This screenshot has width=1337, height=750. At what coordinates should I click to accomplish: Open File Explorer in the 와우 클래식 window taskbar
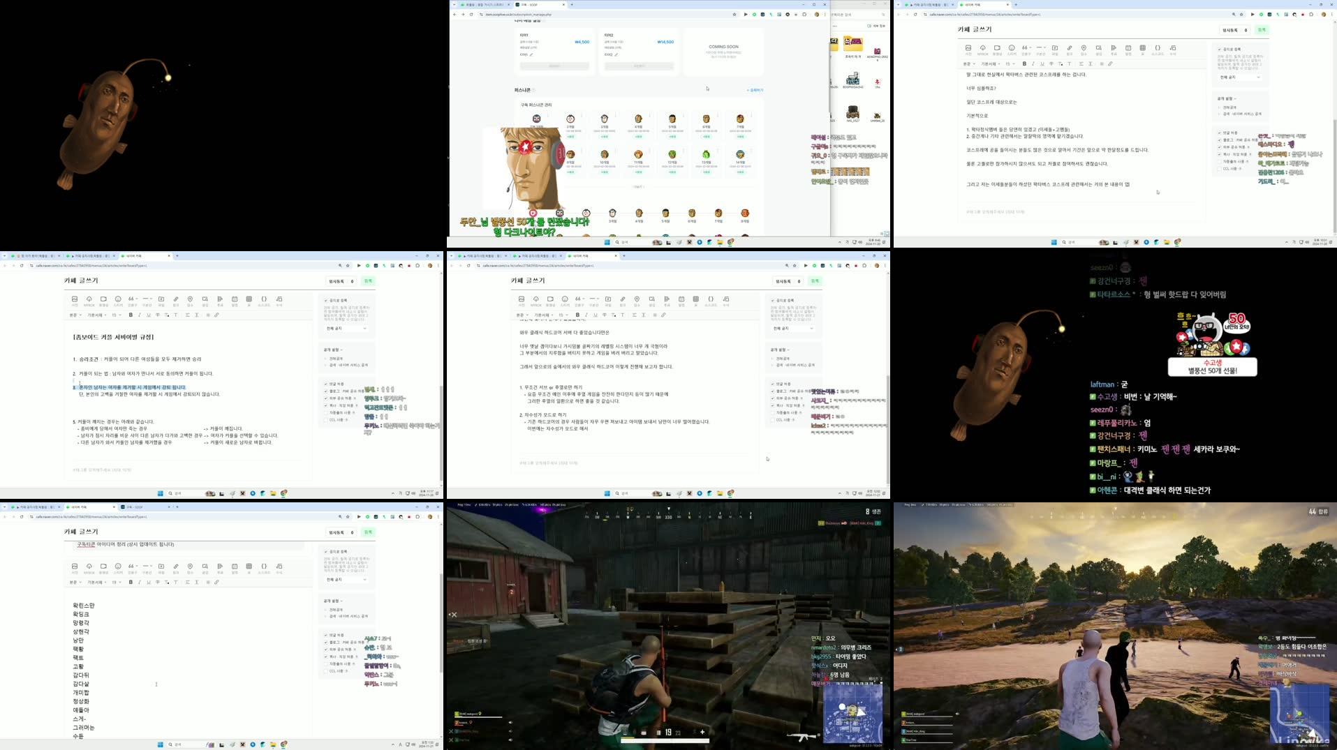(720, 493)
